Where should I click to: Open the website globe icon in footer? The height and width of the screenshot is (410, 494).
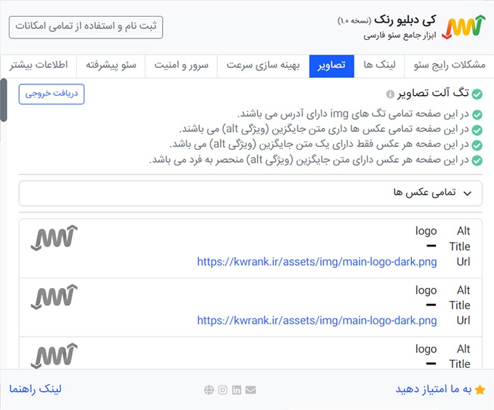point(209,390)
